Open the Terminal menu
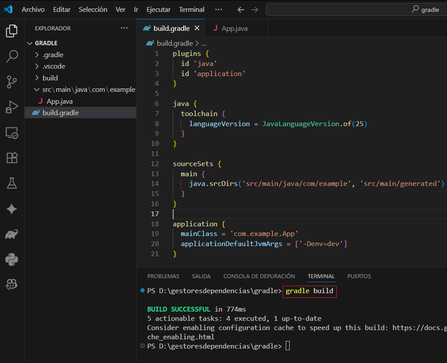Image resolution: width=447 pixels, height=363 pixels. pyautogui.click(x=192, y=10)
